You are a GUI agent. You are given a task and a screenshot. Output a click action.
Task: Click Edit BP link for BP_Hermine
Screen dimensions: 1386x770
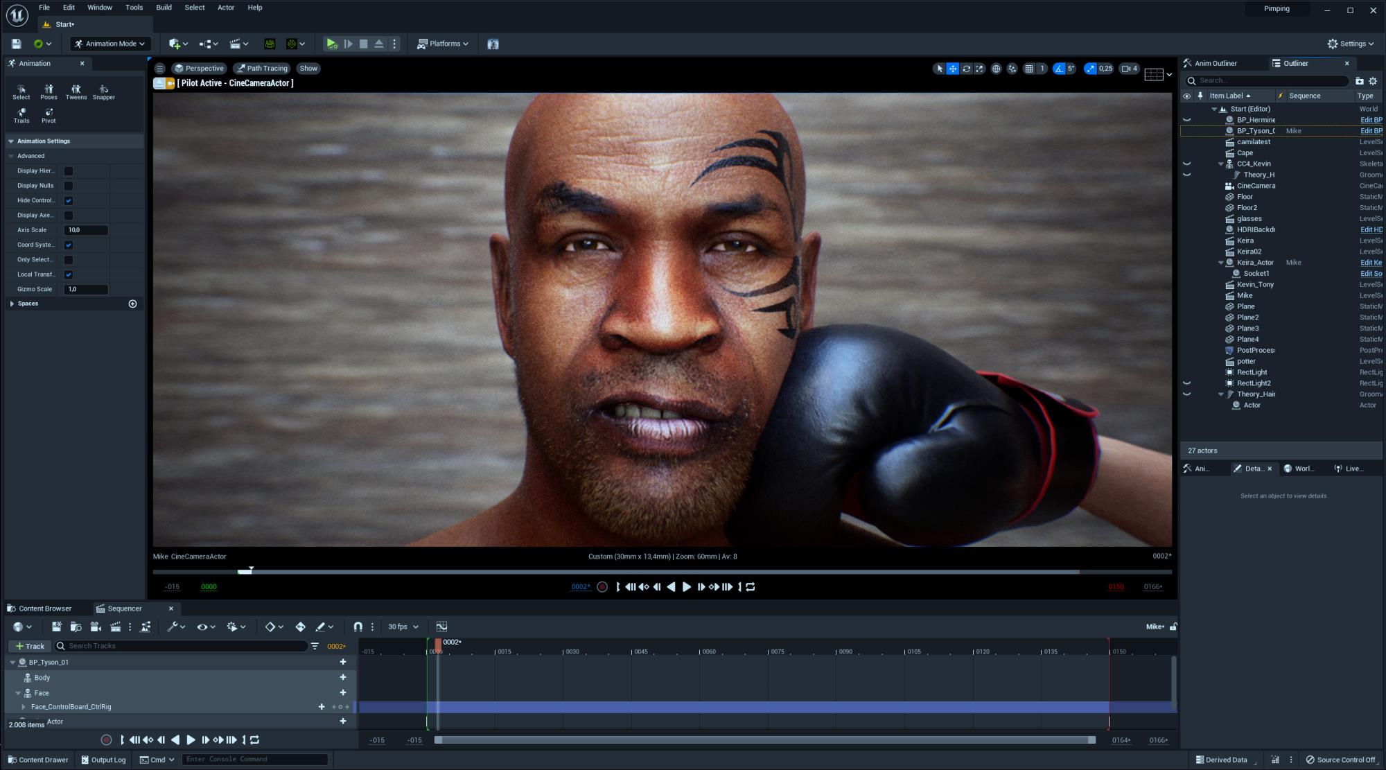click(x=1371, y=120)
